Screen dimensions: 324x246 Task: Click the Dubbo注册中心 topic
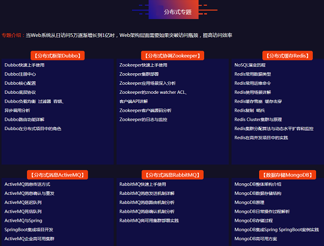pos(20,74)
